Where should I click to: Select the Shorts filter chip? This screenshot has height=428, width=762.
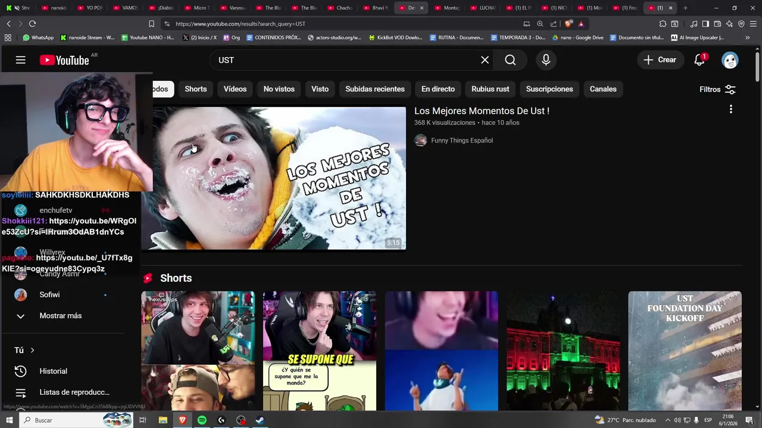(x=196, y=89)
